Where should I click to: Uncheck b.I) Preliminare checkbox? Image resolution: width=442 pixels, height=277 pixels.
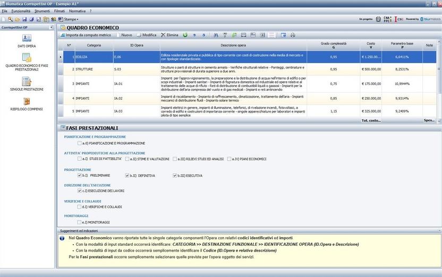[80, 175]
